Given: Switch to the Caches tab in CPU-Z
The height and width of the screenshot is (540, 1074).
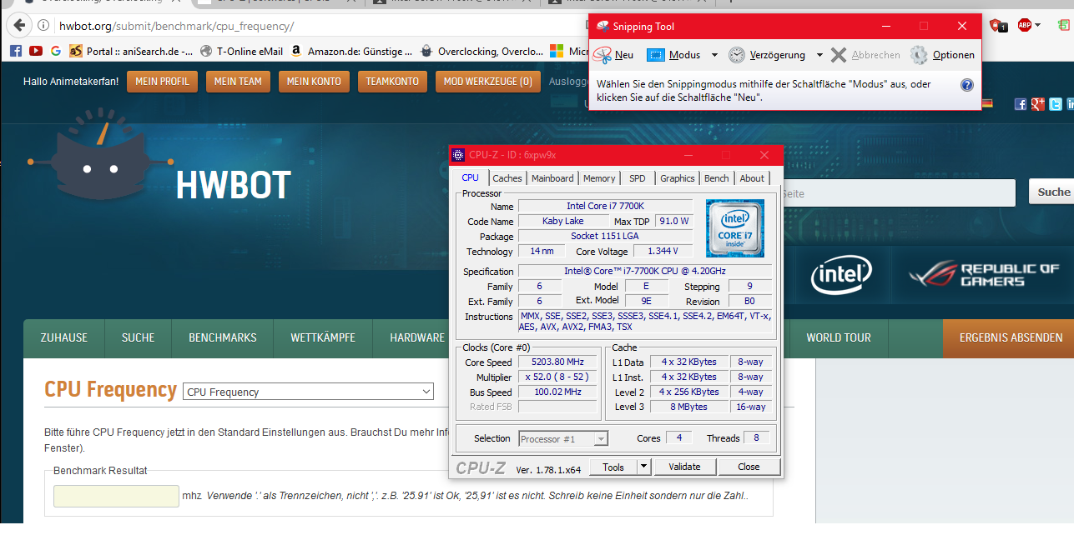Looking at the screenshot, I should pos(507,178).
